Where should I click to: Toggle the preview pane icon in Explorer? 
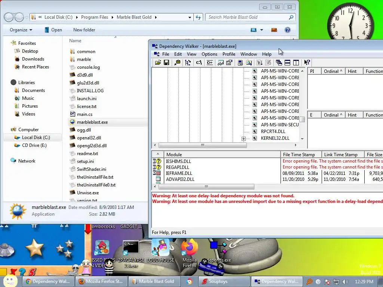pyautogui.click(x=274, y=30)
